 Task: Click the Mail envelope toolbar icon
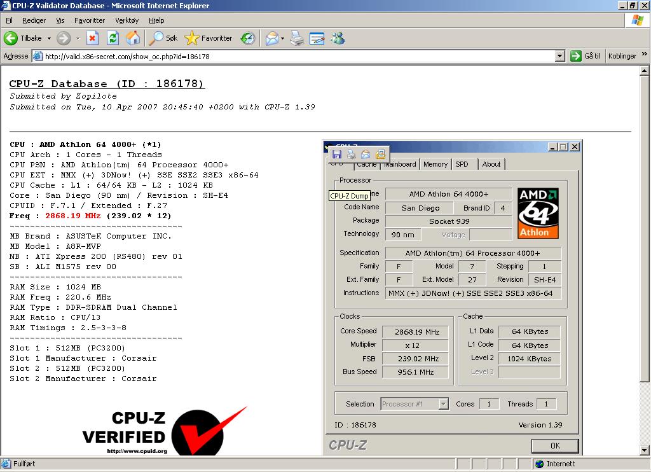(x=272, y=38)
